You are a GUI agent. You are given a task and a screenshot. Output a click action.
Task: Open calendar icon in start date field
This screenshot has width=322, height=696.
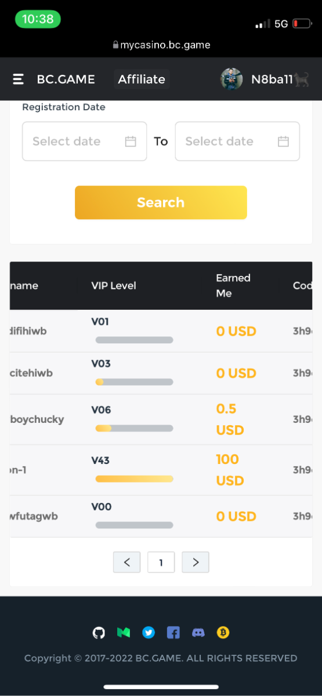click(x=131, y=141)
